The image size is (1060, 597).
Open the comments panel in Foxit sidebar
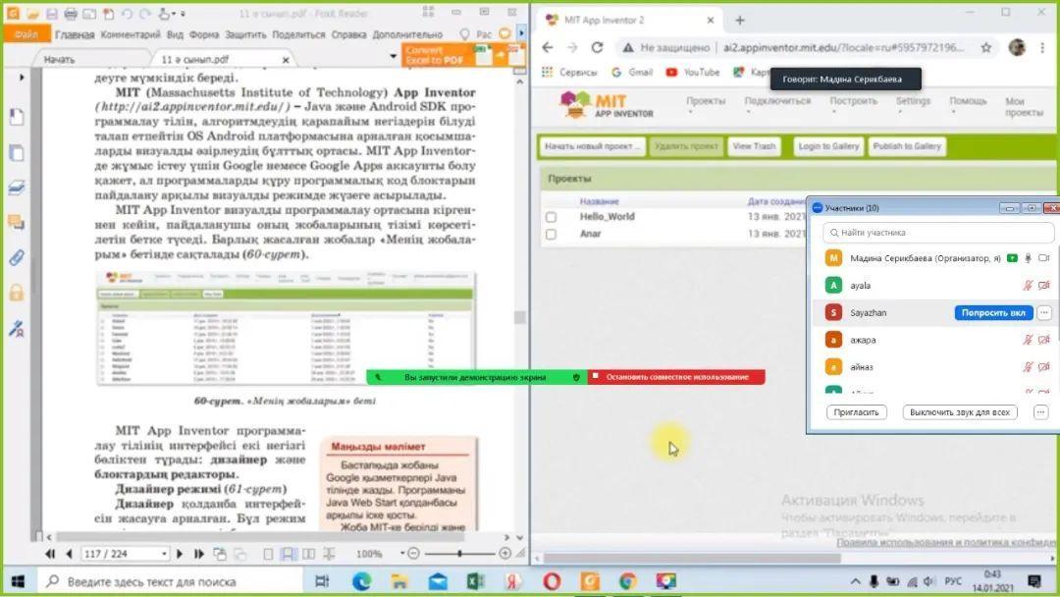[17, 223]
